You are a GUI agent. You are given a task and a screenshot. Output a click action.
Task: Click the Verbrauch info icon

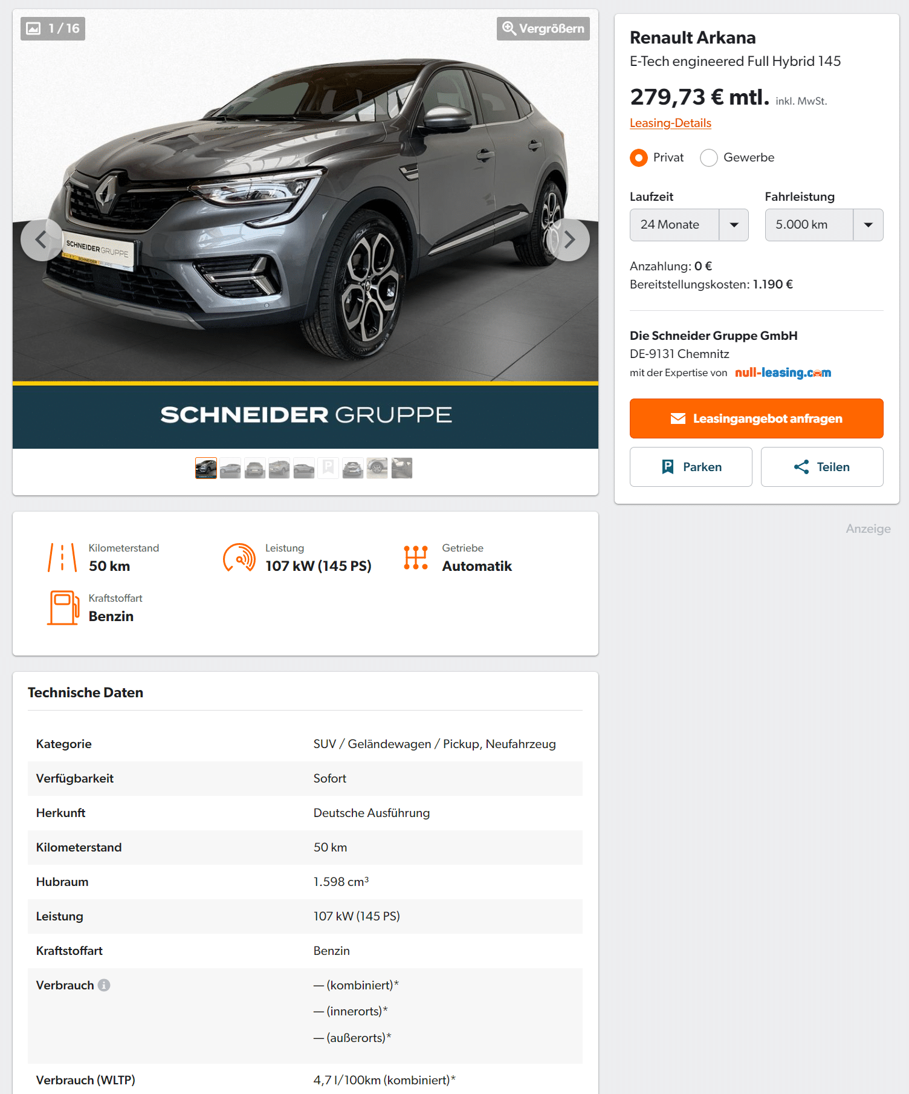[104, 985]
